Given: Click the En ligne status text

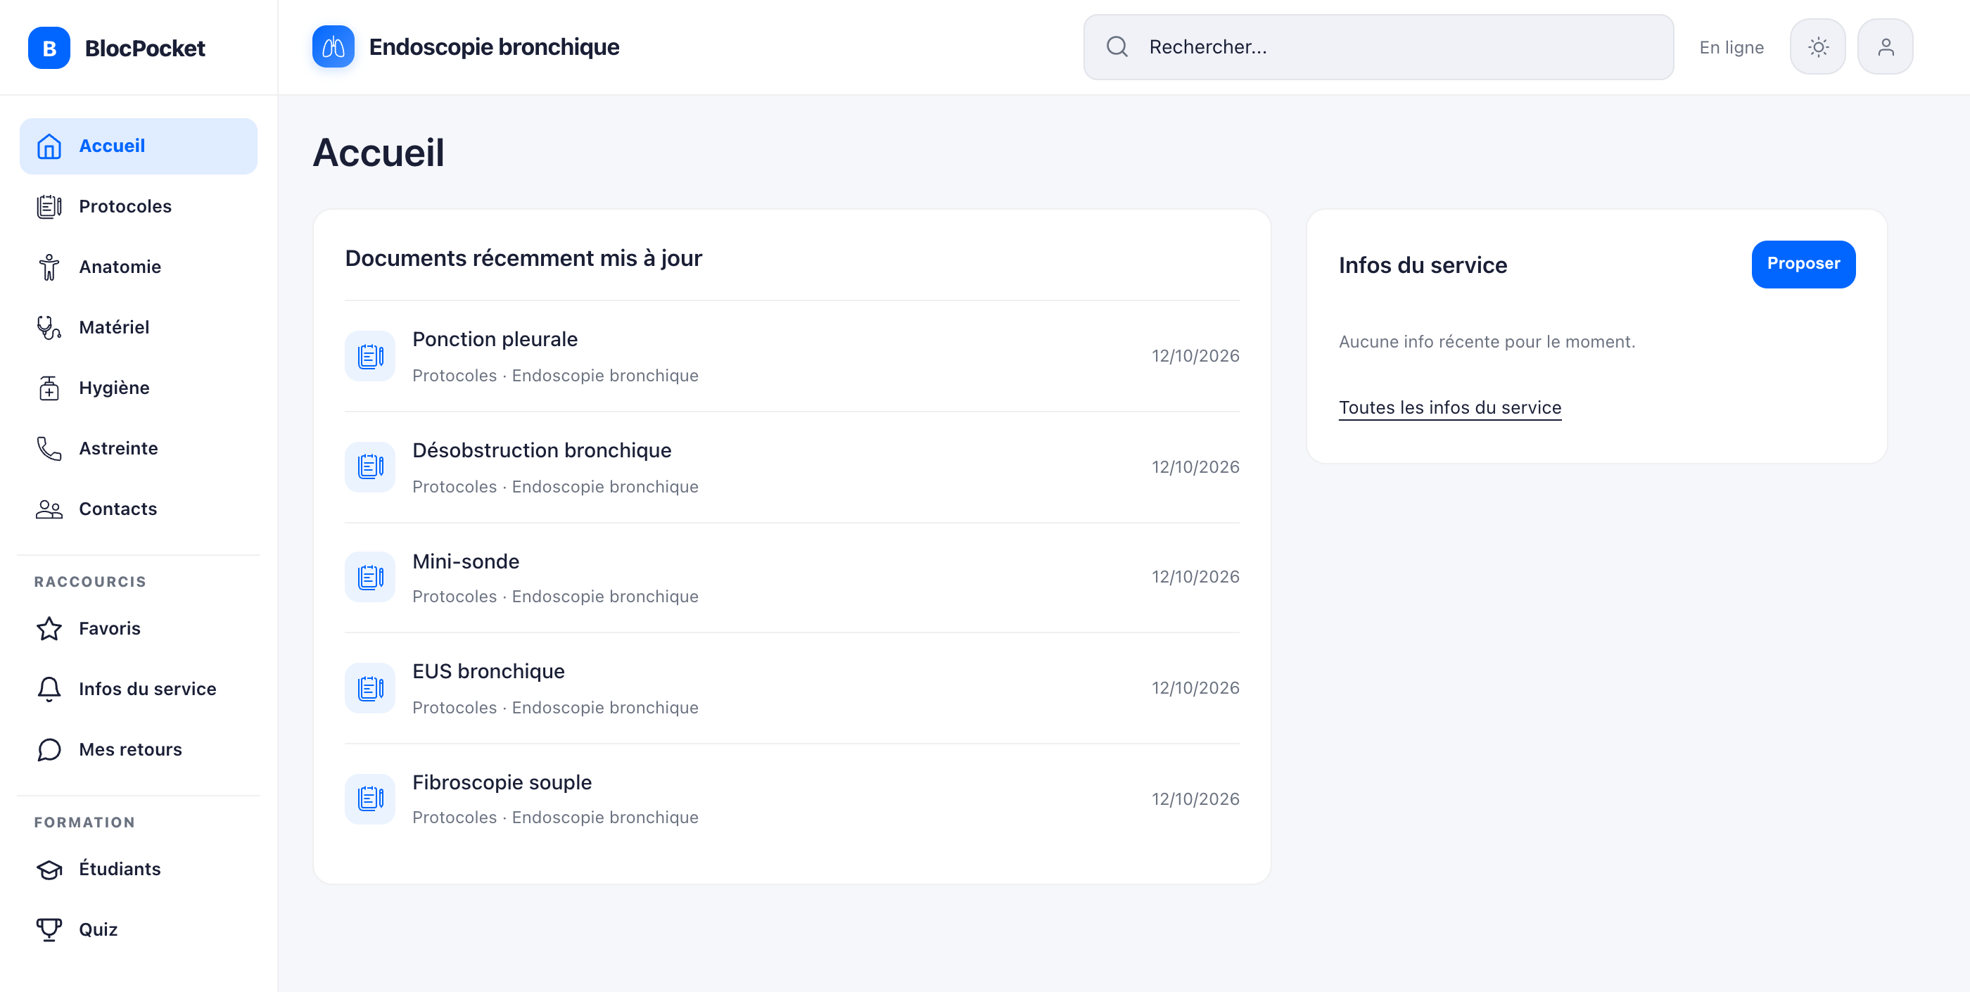Looking at the screenshot, I should tap(1731, 47).
